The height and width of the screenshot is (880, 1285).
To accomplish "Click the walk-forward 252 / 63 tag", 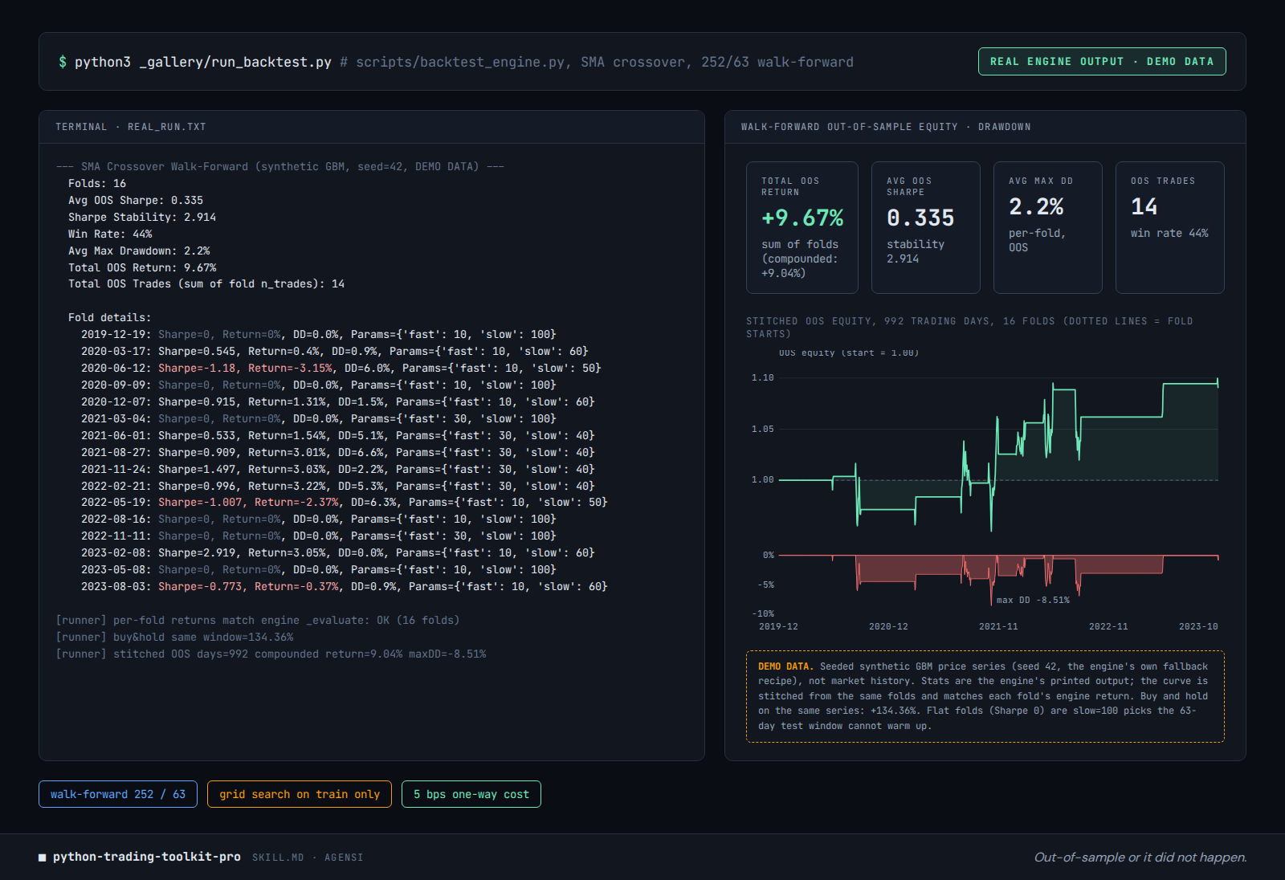I will coord(118,794).
